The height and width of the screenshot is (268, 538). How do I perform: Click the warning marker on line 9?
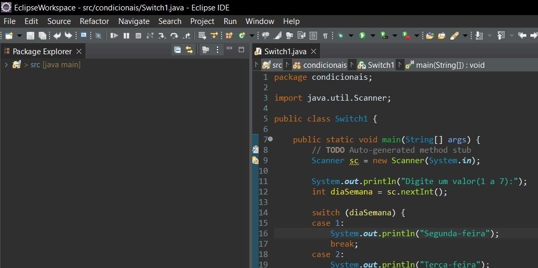pos(255,160)
